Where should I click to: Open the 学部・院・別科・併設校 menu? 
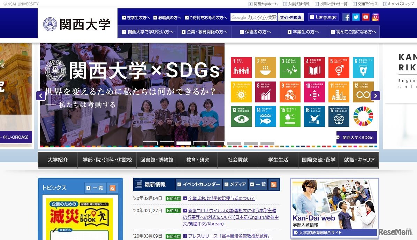tap(107, 160)
